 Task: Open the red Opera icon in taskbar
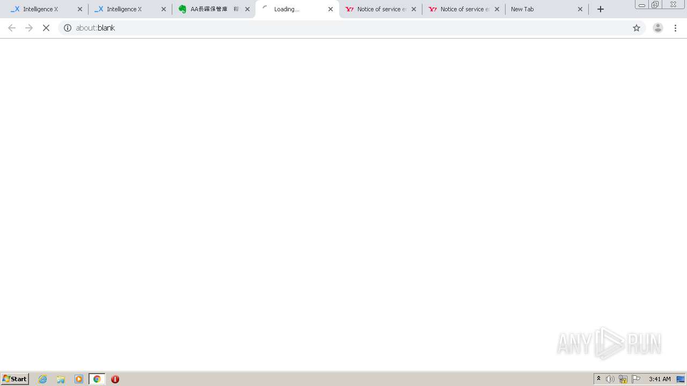click(115, 379)
